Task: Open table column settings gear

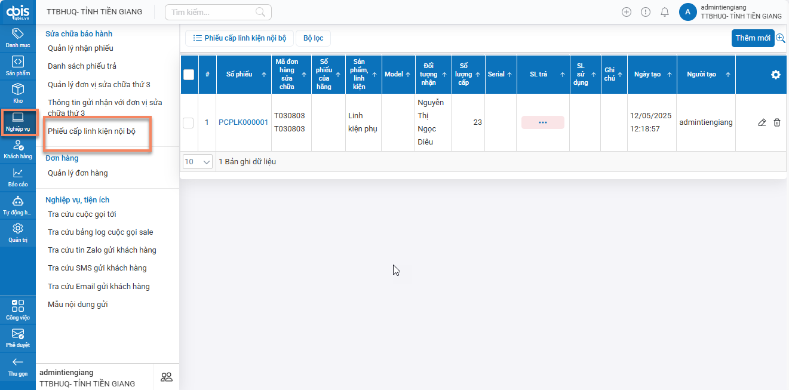Action: [776, 75]
